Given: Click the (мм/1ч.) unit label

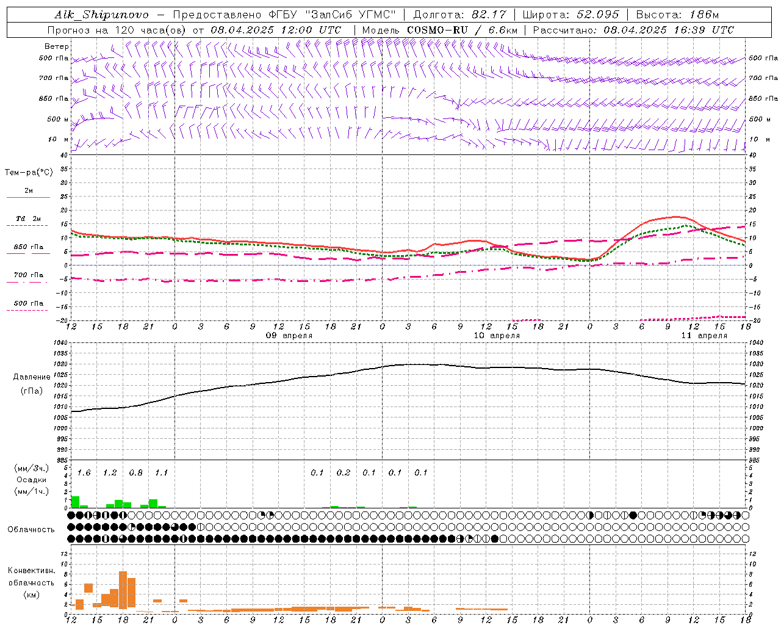Looking at the screenshot, I should 32,491.
